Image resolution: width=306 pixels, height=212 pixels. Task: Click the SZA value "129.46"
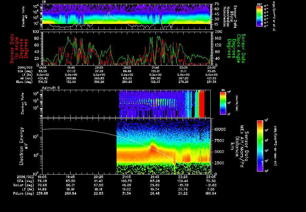[183, 181]
